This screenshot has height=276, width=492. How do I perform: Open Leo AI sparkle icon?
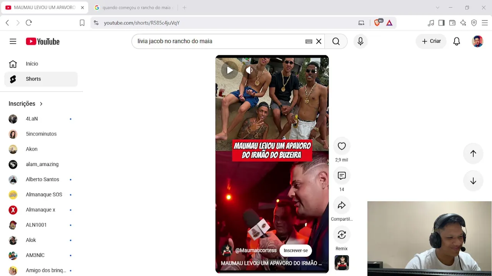(x=463, y=23)
